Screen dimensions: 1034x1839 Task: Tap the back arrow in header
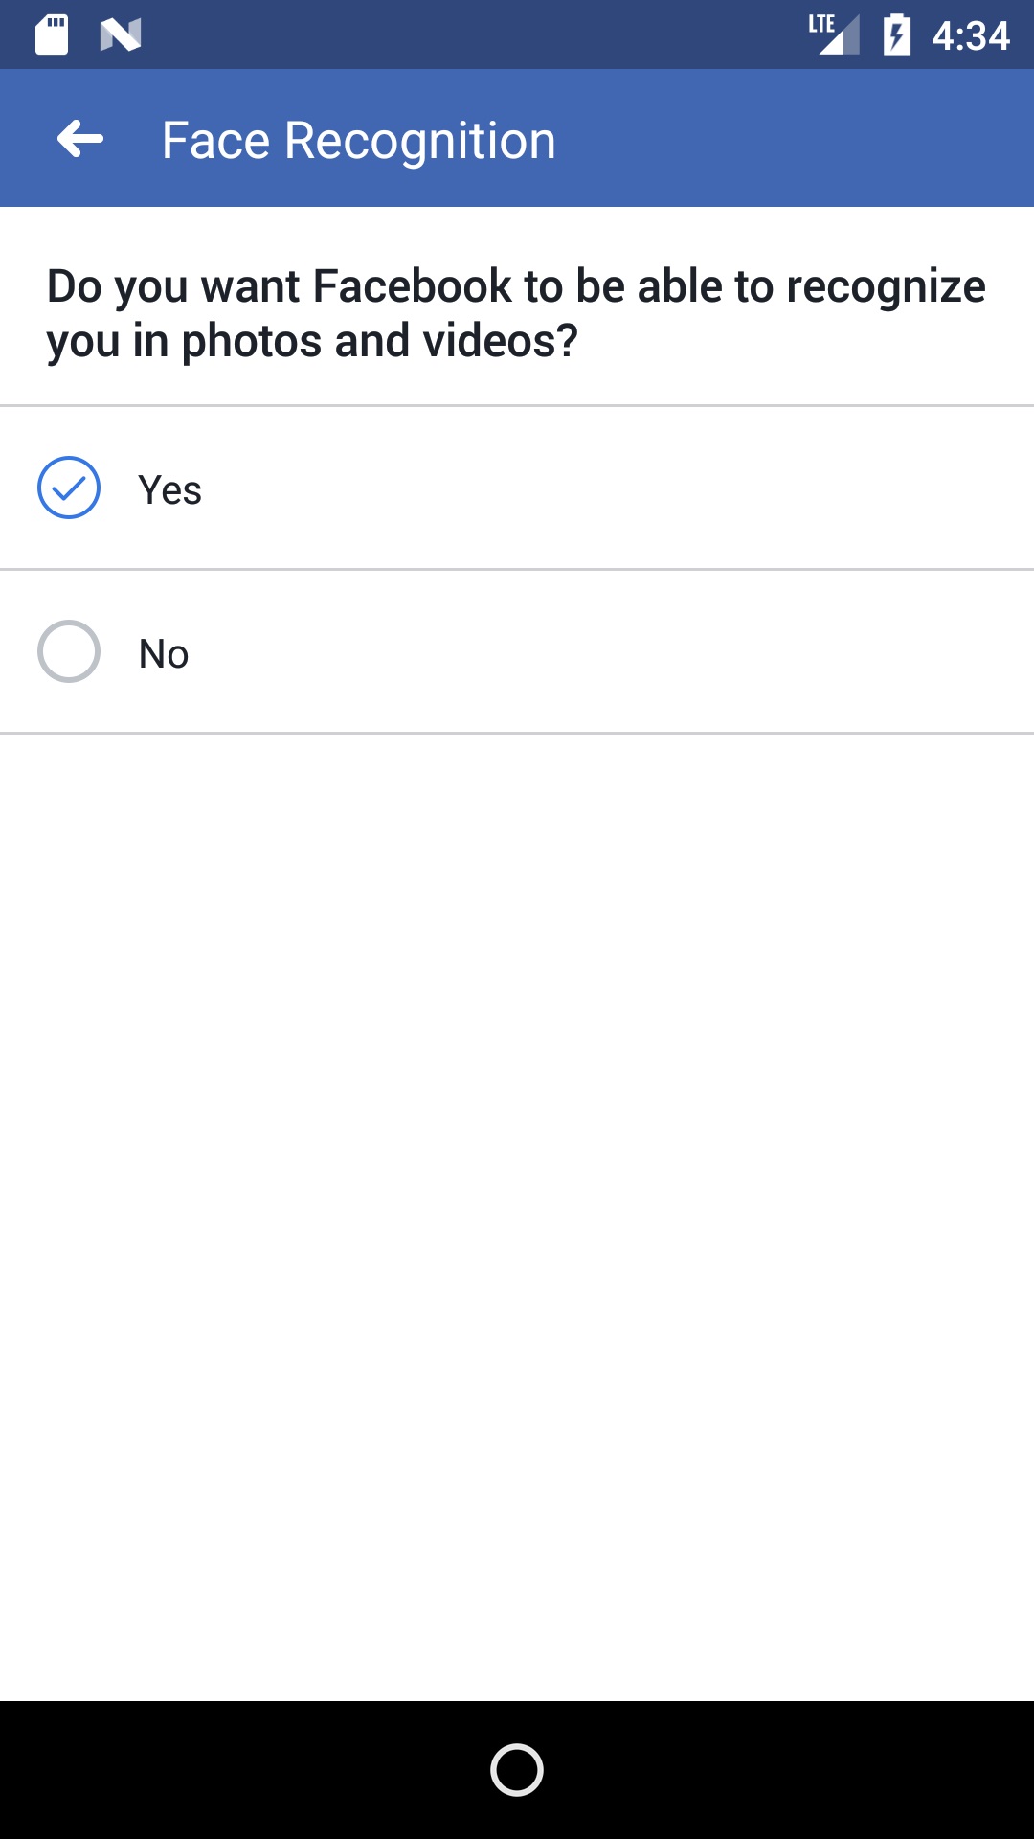coord(80,140)
